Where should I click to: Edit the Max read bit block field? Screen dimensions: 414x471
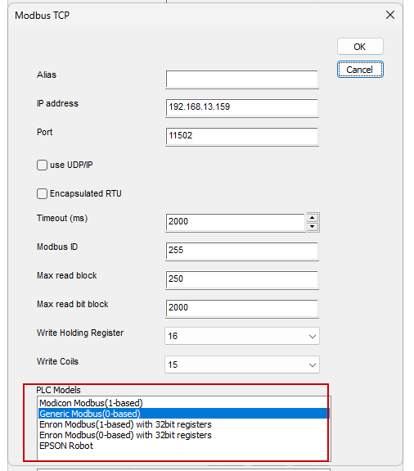tap(242, 308)
